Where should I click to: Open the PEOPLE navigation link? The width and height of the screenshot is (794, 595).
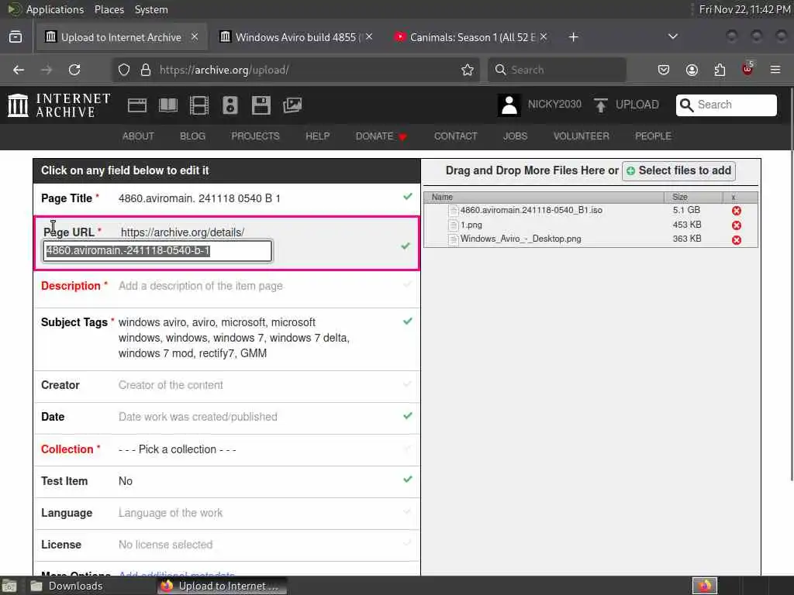click(653, 136)
